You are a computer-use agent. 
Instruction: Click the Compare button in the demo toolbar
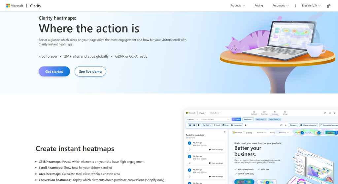293,125
